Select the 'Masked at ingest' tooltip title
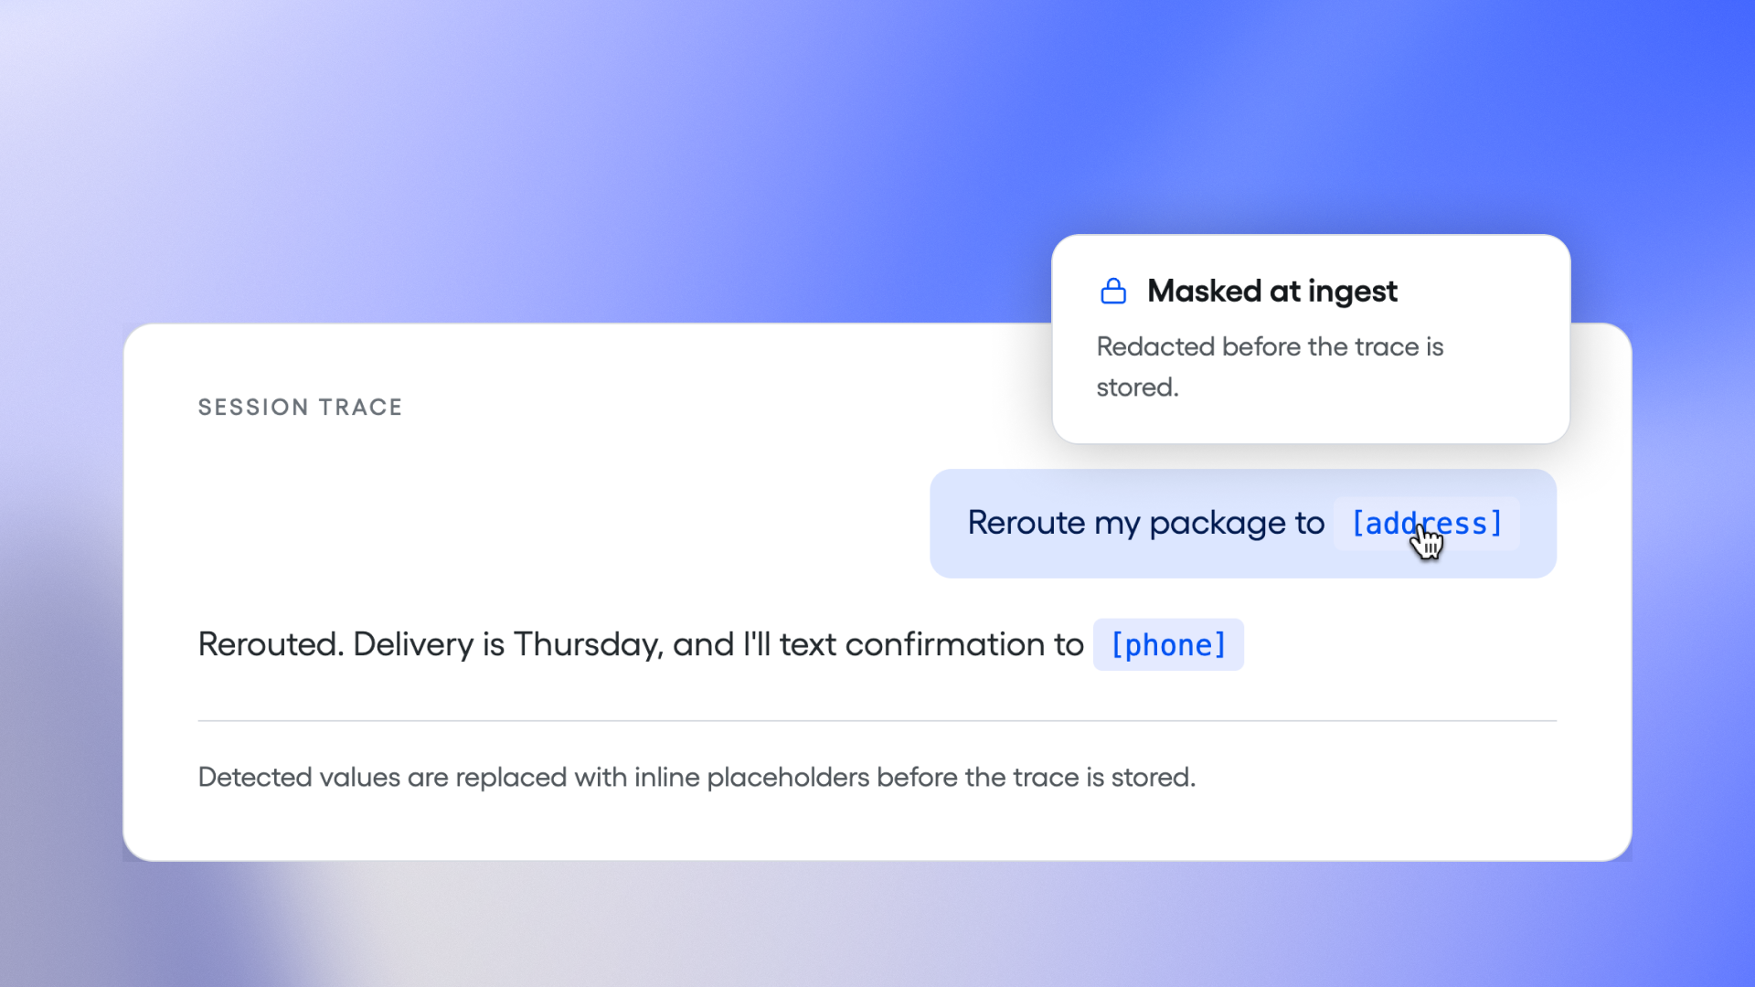 coord(1271,291)
